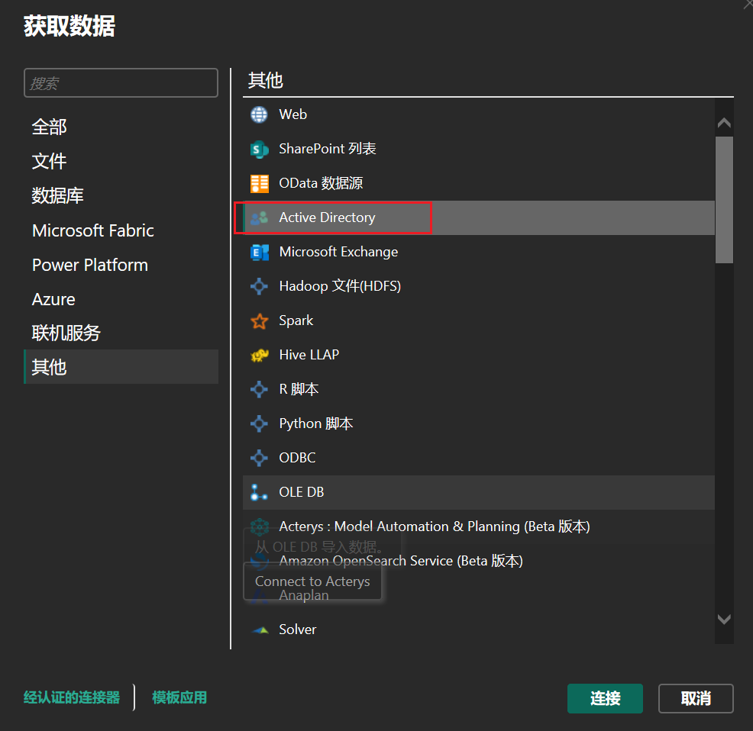Click the 取消 cancel button
The image size is (753, 731).
(x=696, y=698)
